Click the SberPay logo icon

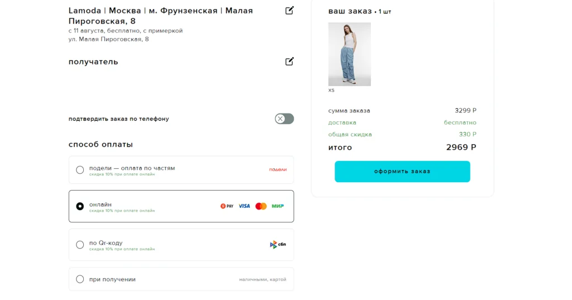coord(227,206)
